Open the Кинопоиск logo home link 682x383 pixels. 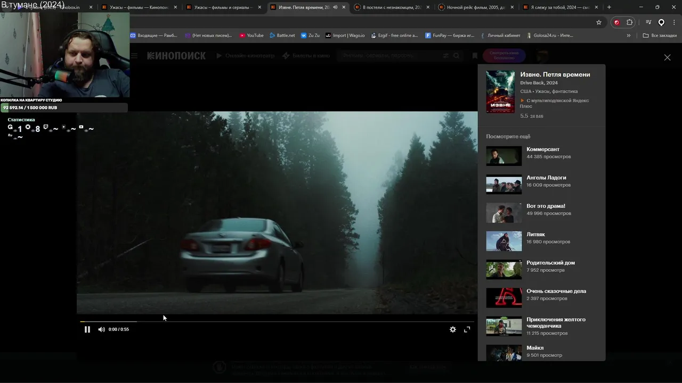pyautogui.click(x=176, y=56)
